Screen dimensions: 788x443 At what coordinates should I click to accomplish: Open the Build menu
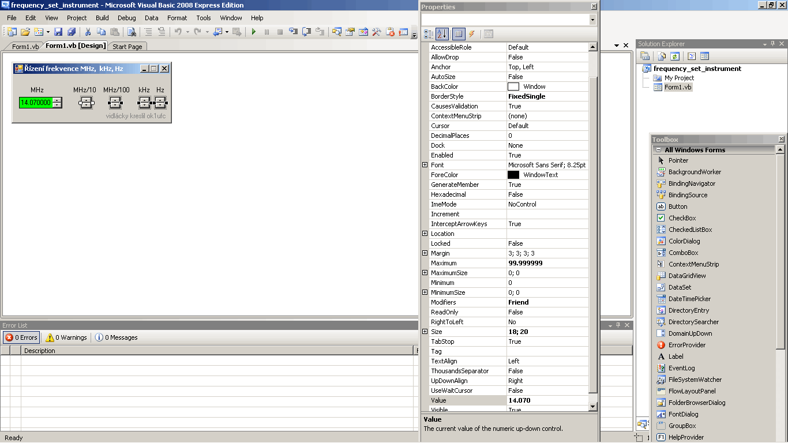tap(102, 18)
